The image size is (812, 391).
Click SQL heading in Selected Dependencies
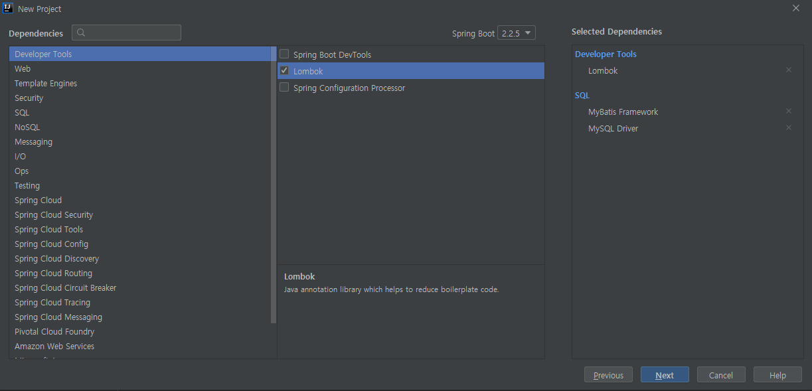582,95
